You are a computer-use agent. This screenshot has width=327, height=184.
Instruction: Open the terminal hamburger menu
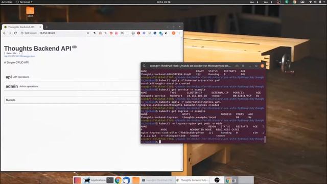pos(243,66)
